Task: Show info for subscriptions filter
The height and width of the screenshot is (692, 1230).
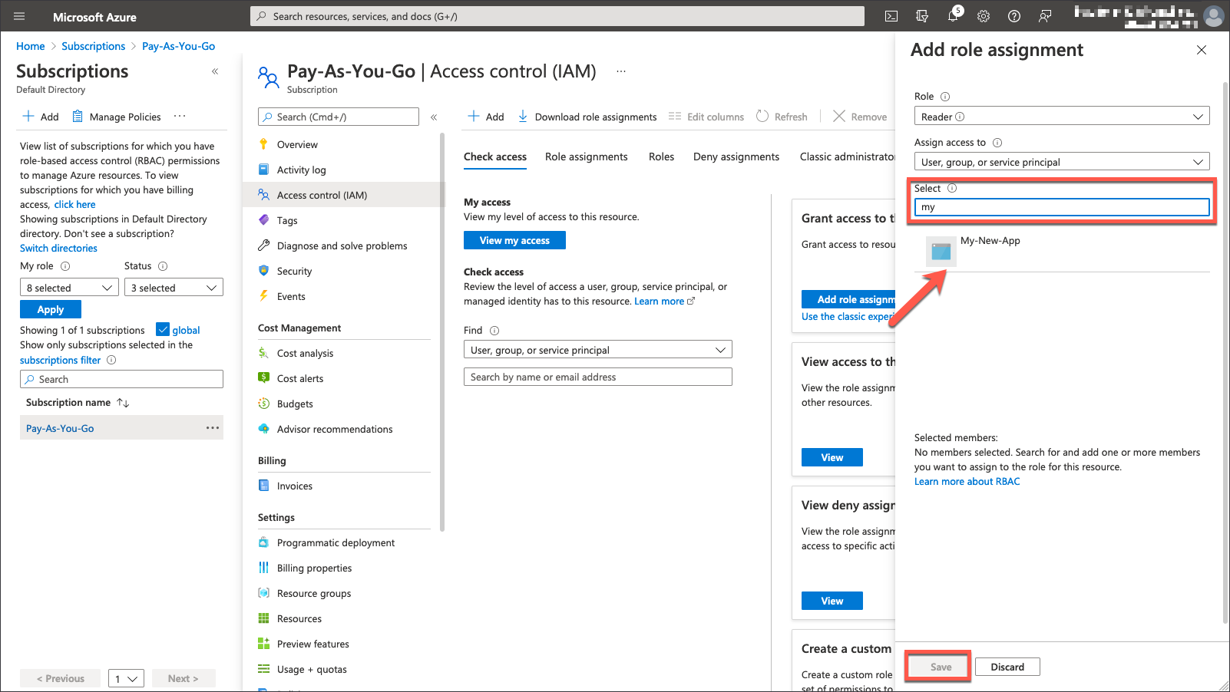Action: [x=111, y=360]
